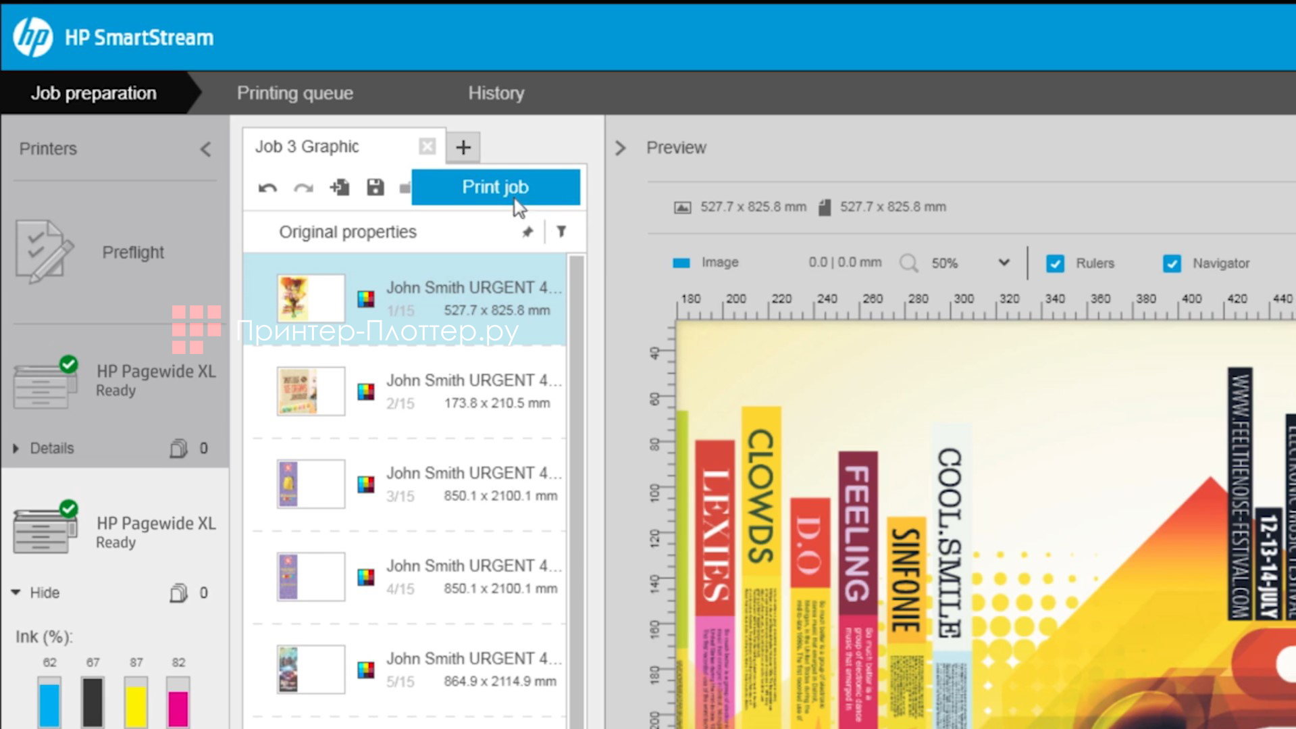Click the save job floppy icon
This screenshot has width=1296, height=729.
click(375, 187)
